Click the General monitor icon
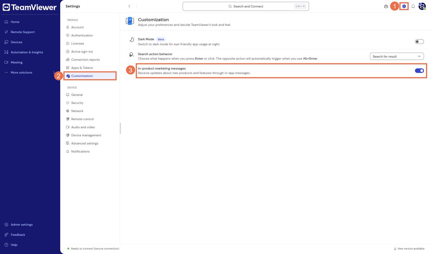This screenshot has width=433, height=254. pyautogui.click(x=68, y=95)
